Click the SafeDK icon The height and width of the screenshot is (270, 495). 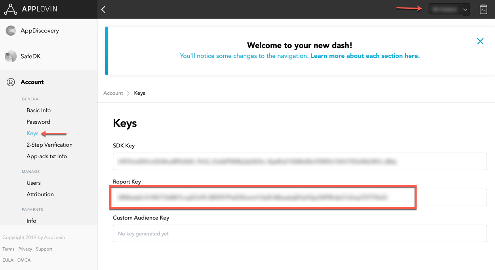(11, 56)
